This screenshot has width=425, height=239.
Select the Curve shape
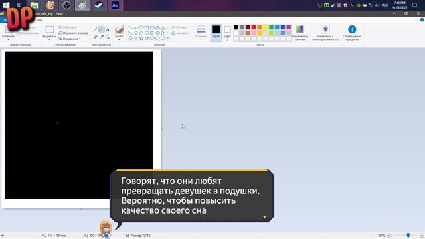(x=136, y=28)
